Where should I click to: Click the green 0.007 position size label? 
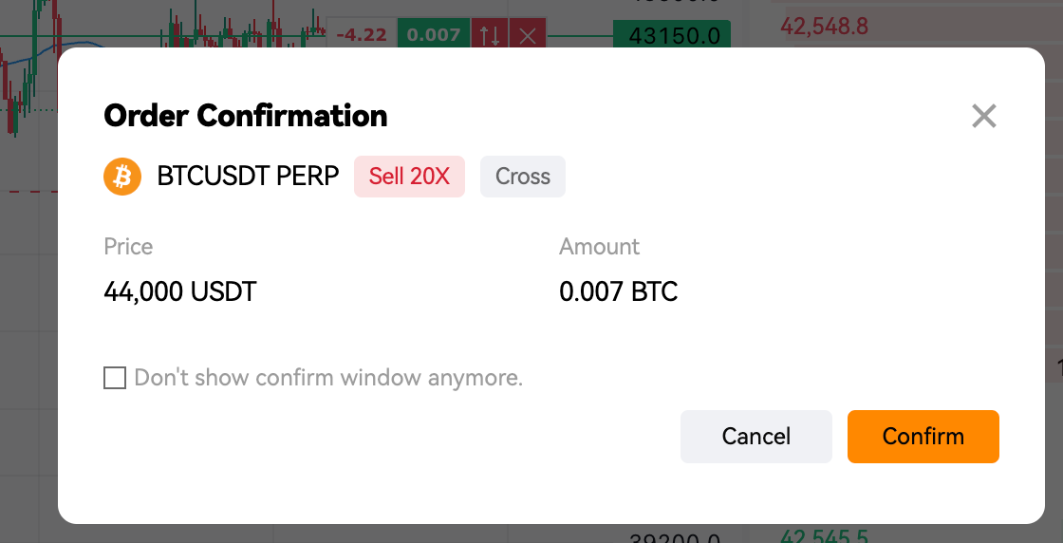pos(434,34)
